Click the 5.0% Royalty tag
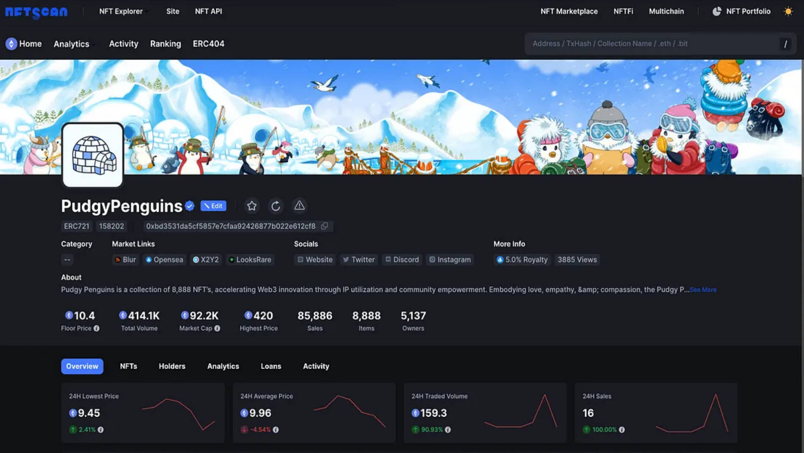This screenshot has height=453, width=804. 522,260
